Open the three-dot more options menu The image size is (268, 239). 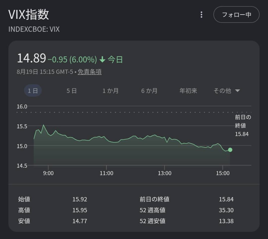202,15
